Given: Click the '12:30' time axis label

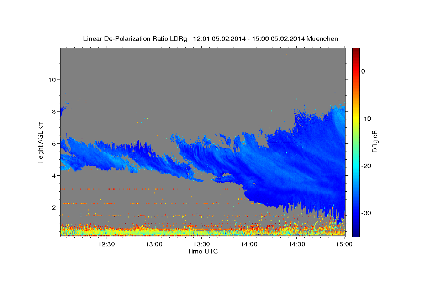Looking at the screenshot, I should (106, 244).
